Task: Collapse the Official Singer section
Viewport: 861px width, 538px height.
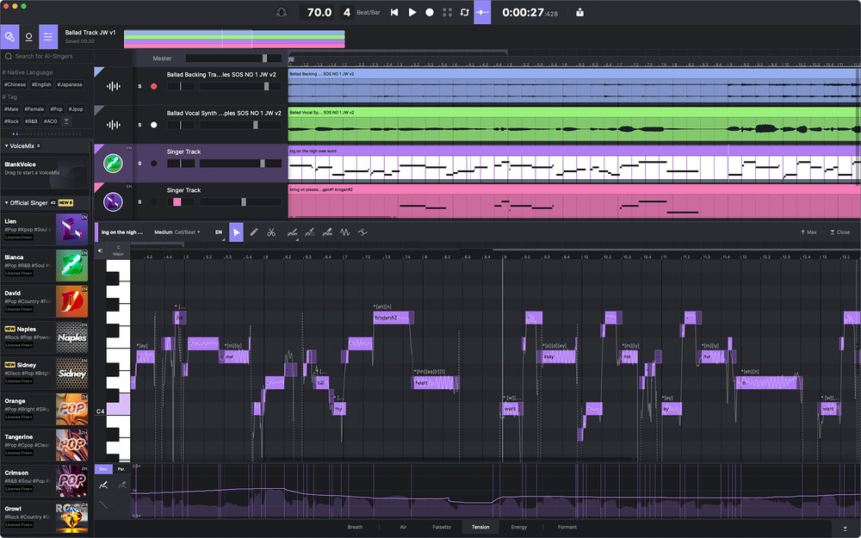Action: pos(7,202)
